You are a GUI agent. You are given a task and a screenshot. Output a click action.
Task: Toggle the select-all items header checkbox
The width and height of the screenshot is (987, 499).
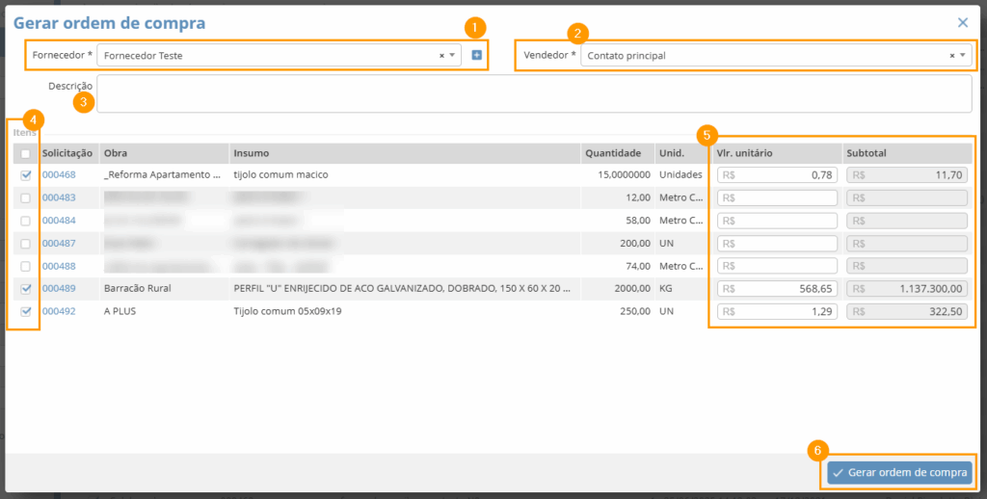[26, 153]
